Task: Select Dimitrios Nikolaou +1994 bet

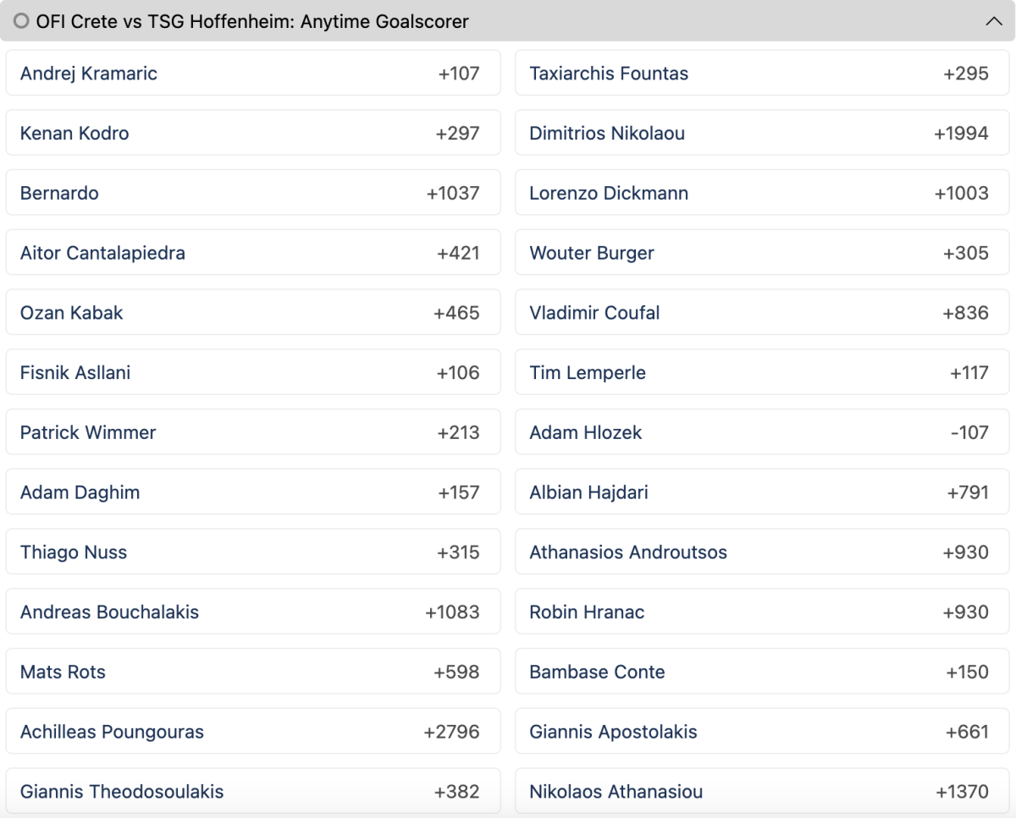Action: point(762,133)
